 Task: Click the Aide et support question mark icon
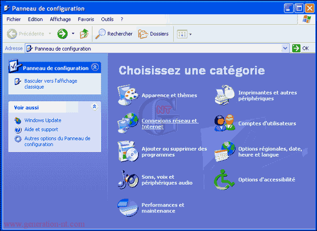(18, 130)
